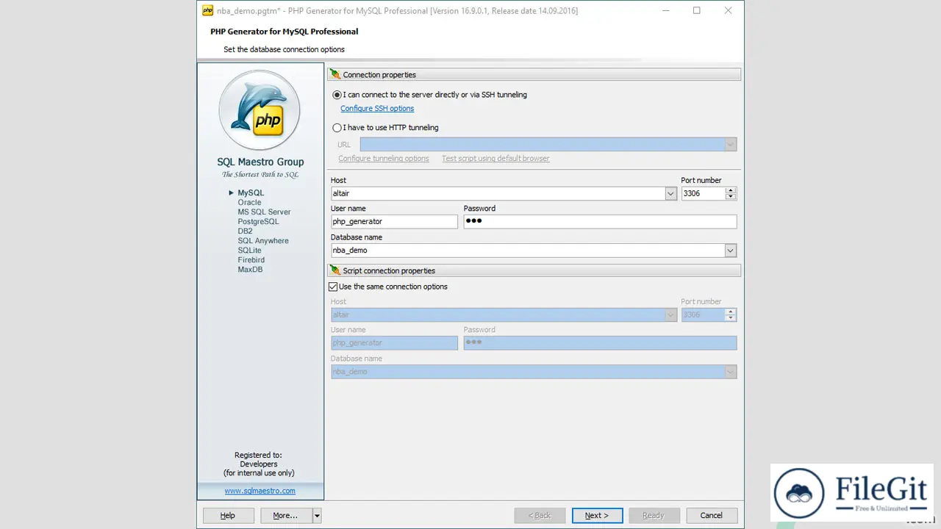Image resolution: width=941 pixels, height=529 pixels.
Task: Select direct or SSH tunneling connection option
Action: tap(337, 95)
